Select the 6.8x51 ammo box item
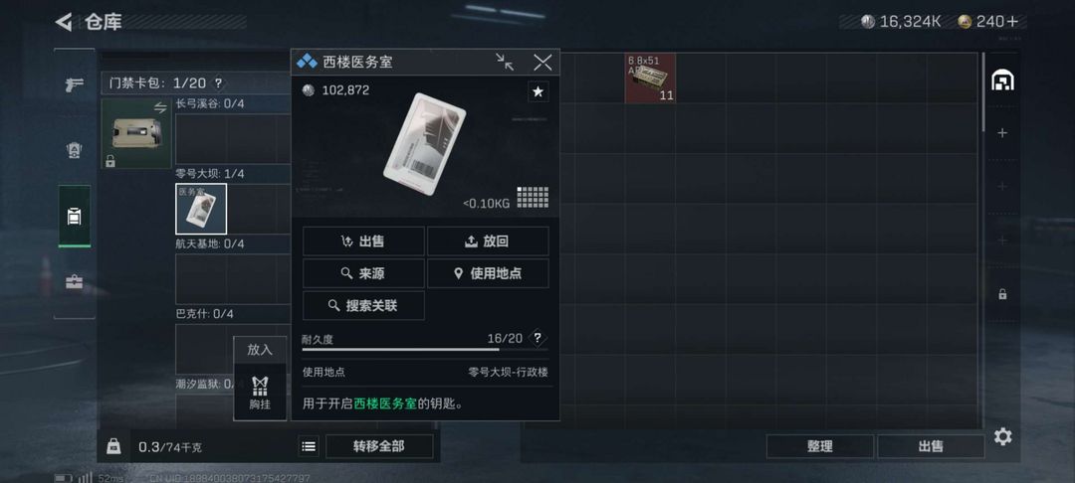The width and height of the screenshot is (1075, 483). pyautogui.click(x=650, y=79)
